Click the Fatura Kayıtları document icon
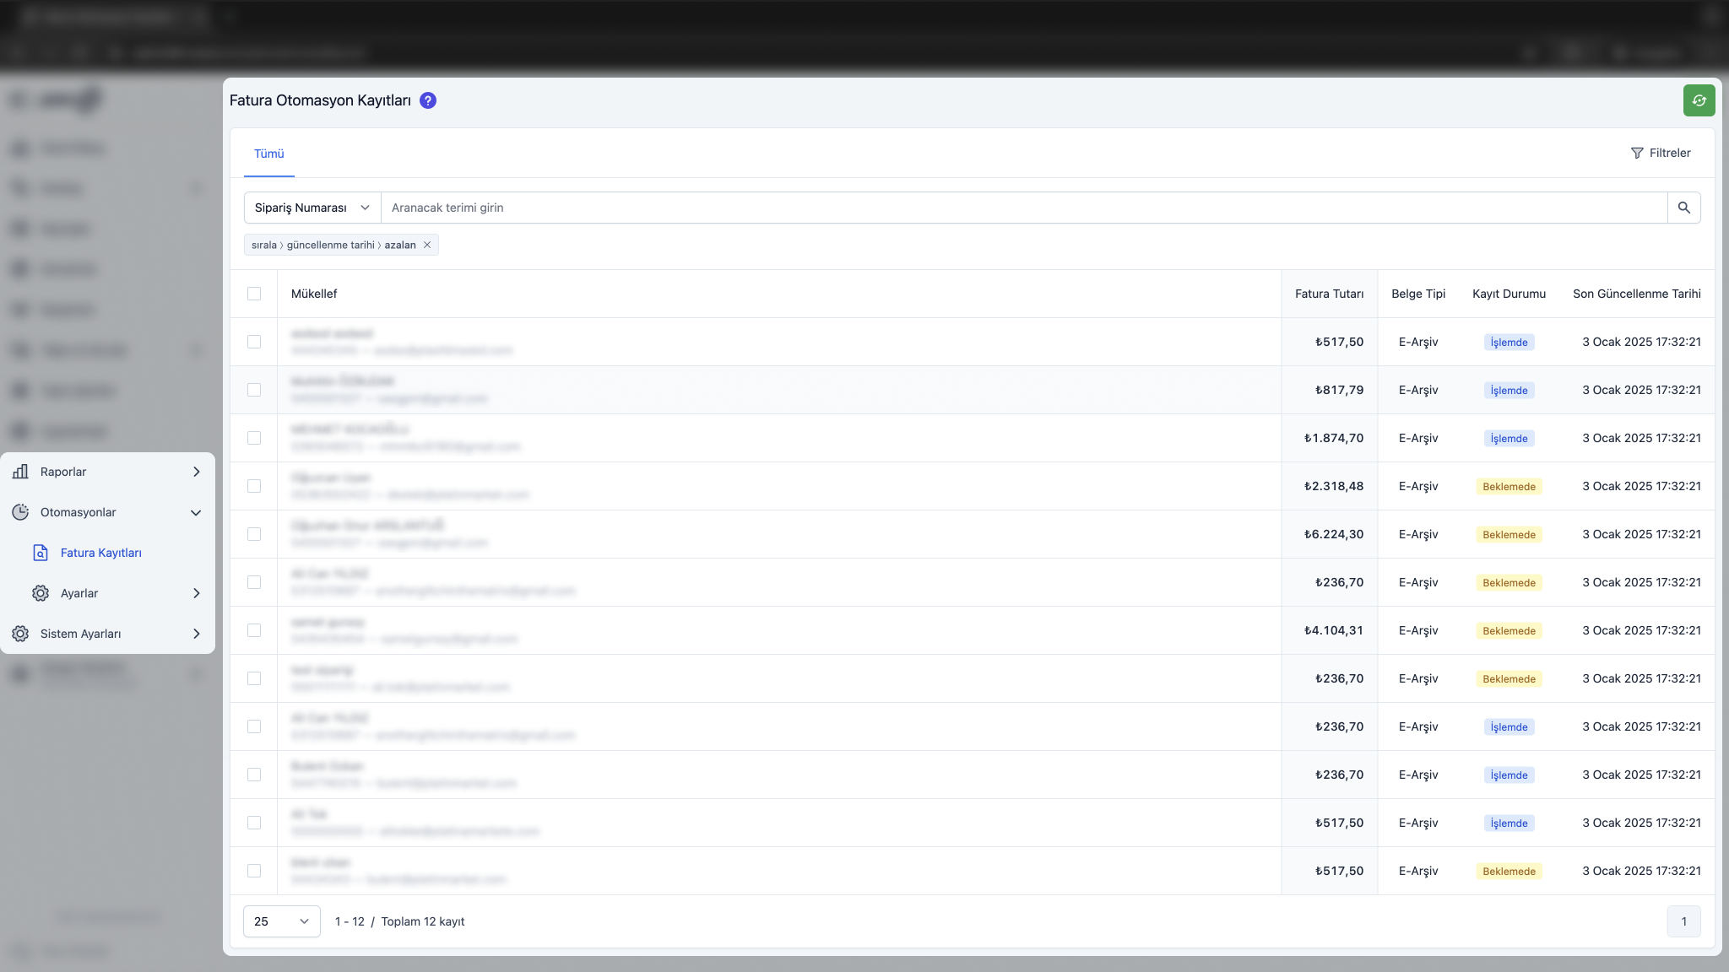 41,553
